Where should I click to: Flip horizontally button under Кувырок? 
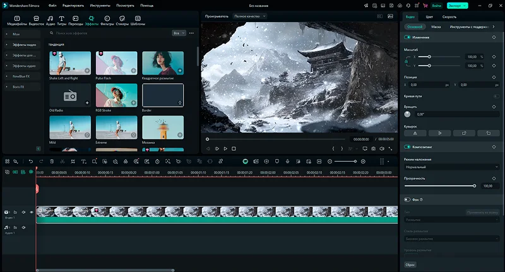tap(415, 133)
